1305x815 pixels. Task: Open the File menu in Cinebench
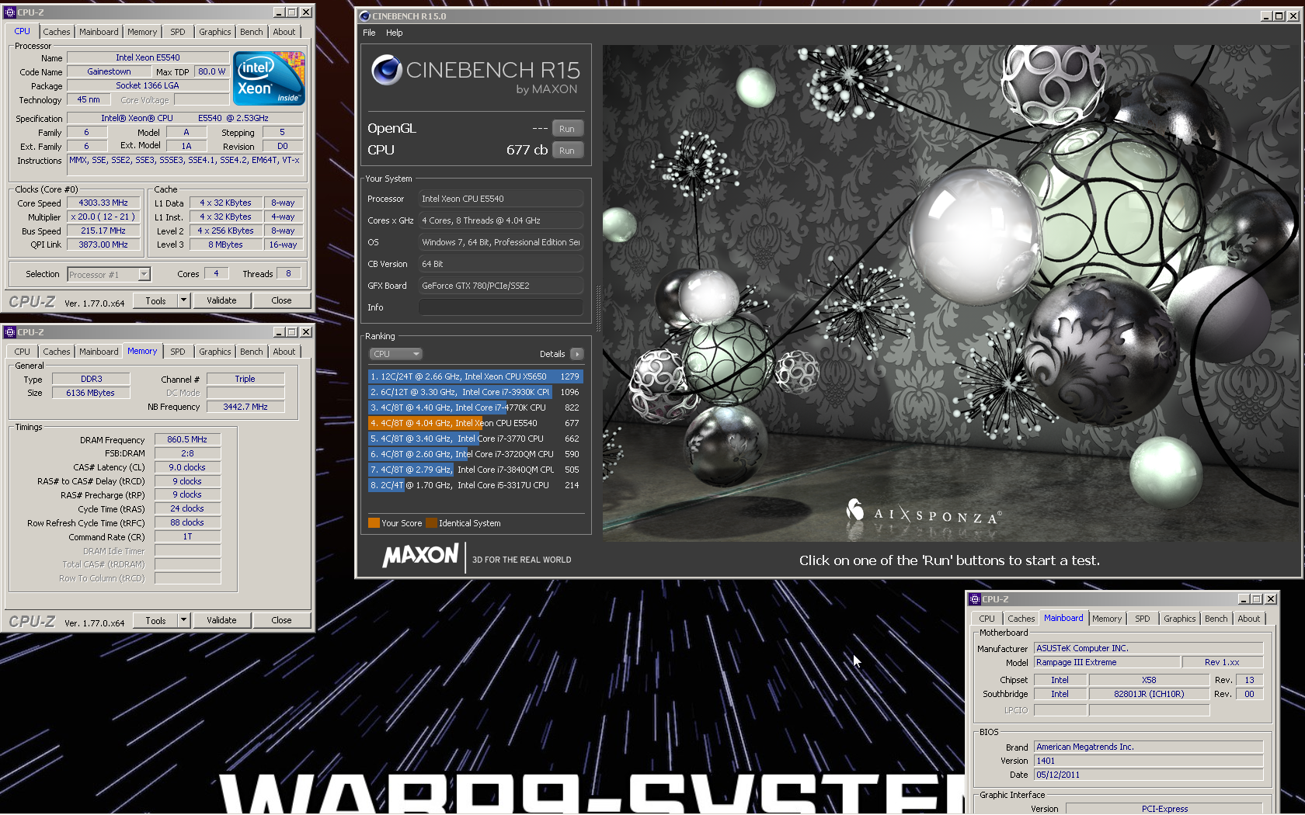point(369,33)
